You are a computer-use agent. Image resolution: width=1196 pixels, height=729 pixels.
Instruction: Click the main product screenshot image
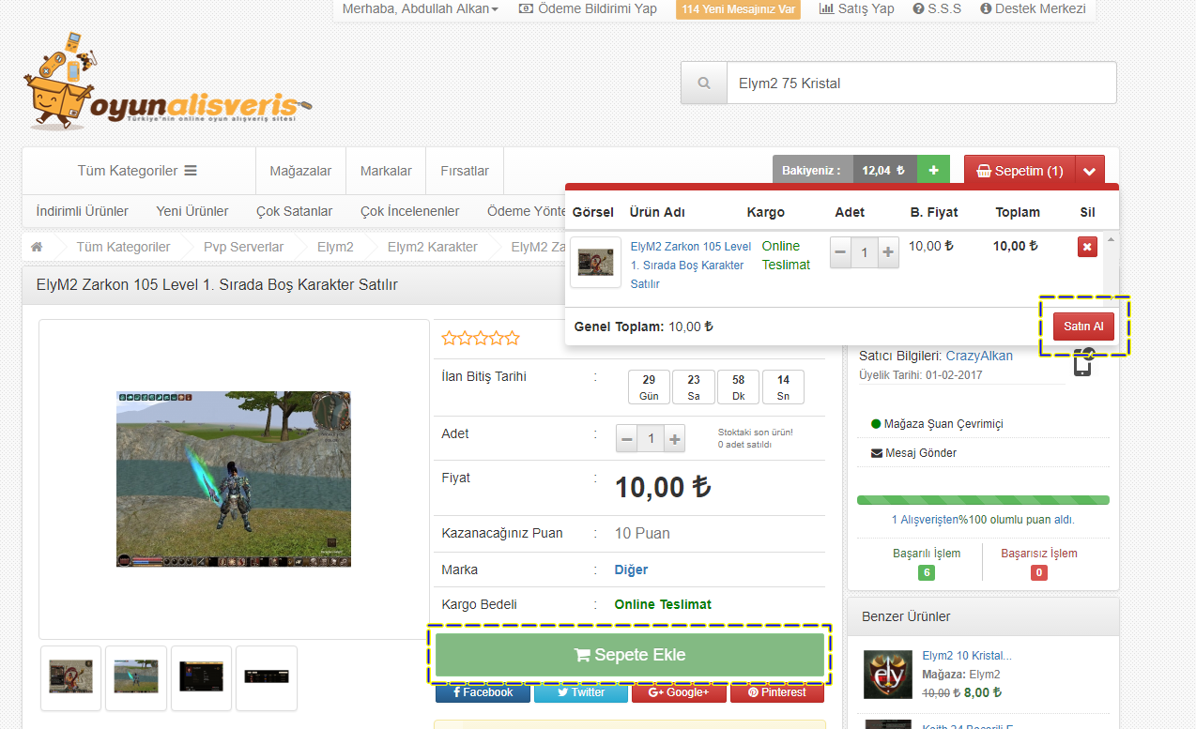click(x=234, y=478)
